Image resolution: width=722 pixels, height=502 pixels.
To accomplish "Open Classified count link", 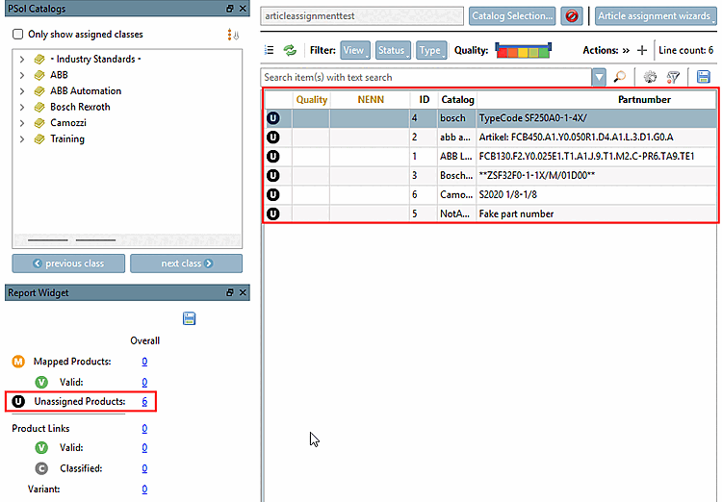I will (x=144, y=468).
